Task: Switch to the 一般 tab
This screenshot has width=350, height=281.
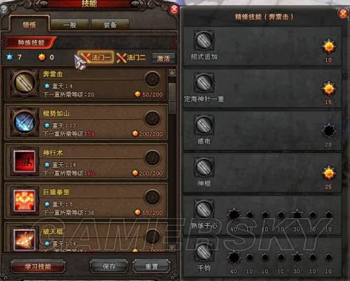Action: (70, 24)
